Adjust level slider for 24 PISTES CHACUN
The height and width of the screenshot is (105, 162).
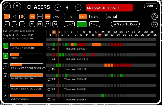click(27, 75)
